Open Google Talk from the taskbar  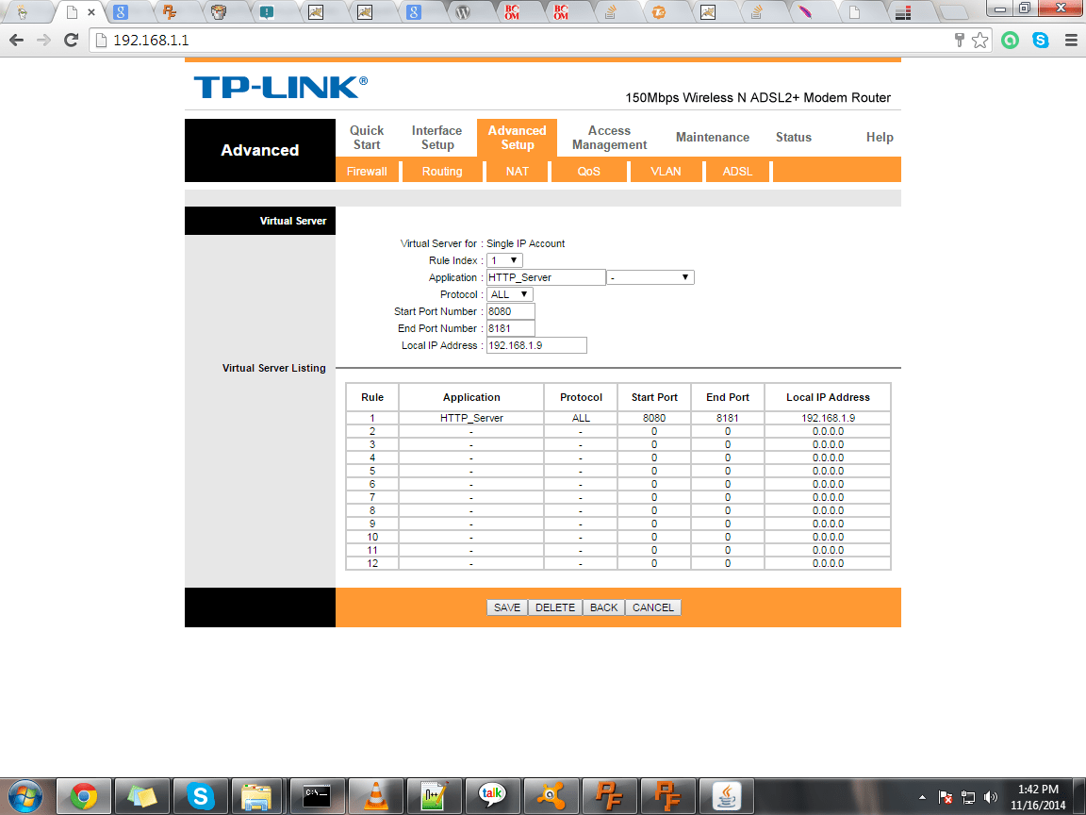(492, 795)
